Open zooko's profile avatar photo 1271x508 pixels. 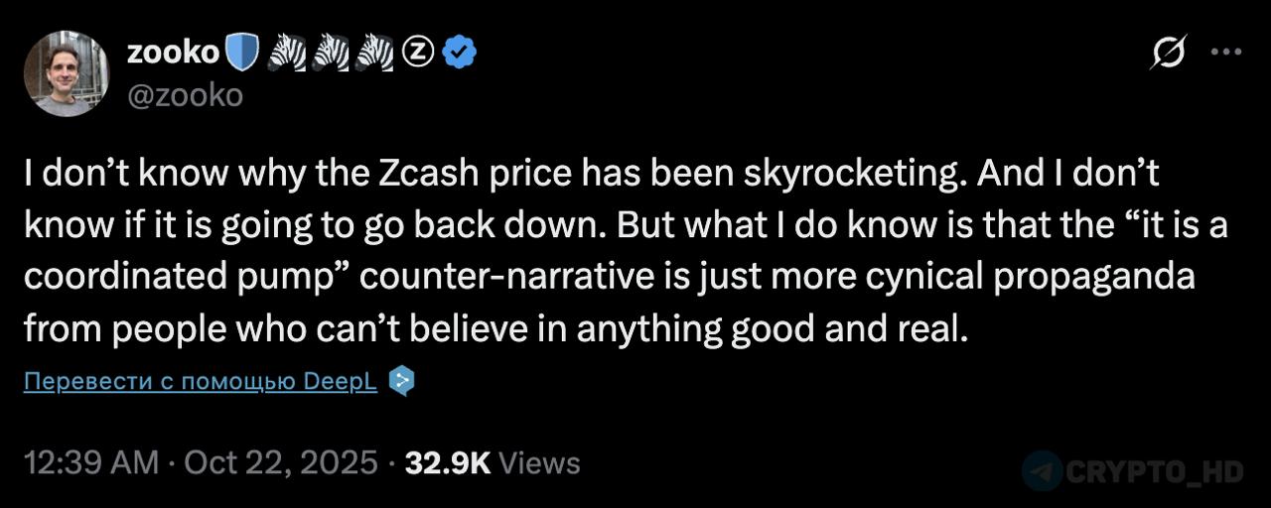pyautogui.click(x=66, y=73)
